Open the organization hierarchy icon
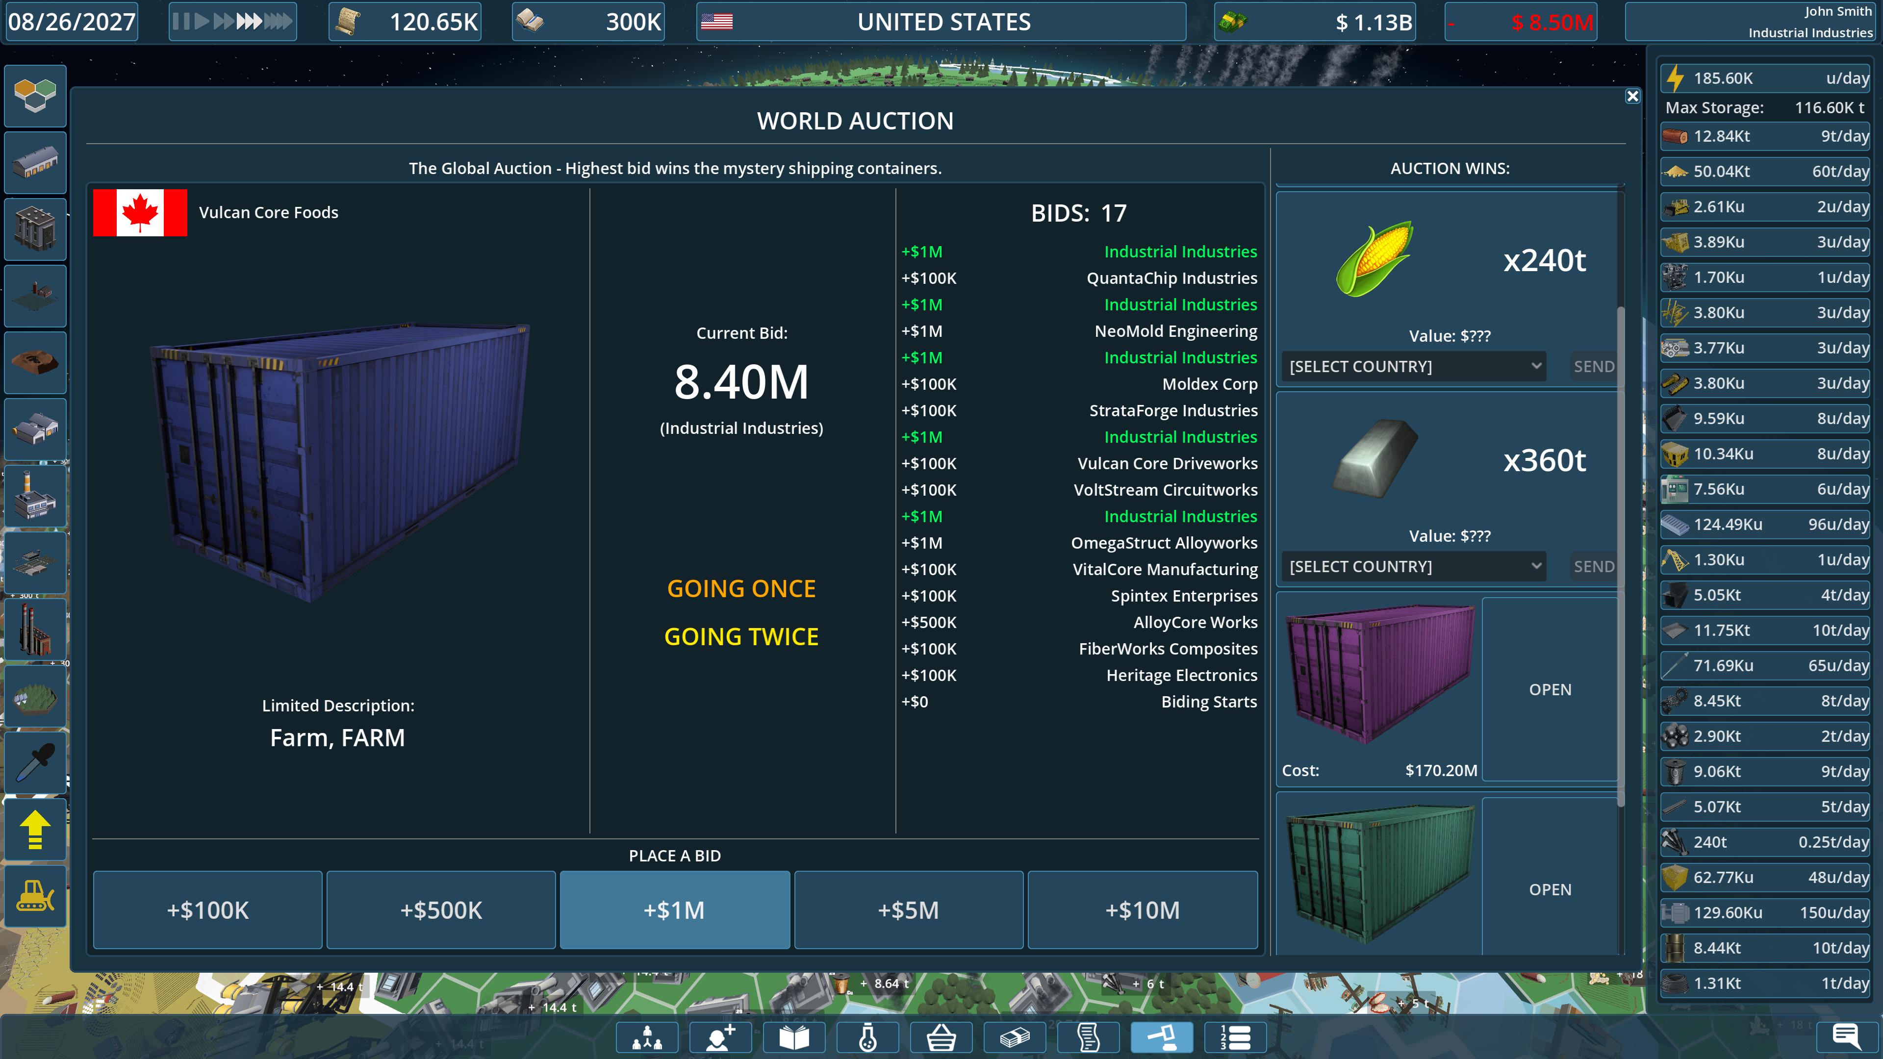Screen dimensions: 1883x1059 pos(647,1037)
